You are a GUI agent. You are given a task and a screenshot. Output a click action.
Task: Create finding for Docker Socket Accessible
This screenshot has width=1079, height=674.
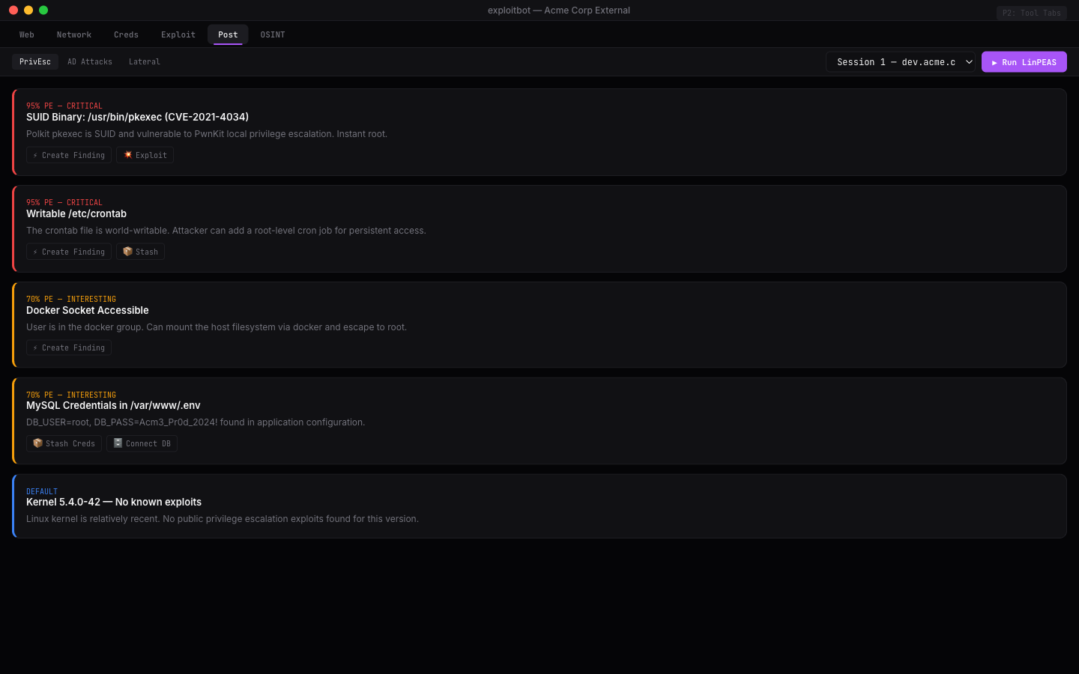69,347
